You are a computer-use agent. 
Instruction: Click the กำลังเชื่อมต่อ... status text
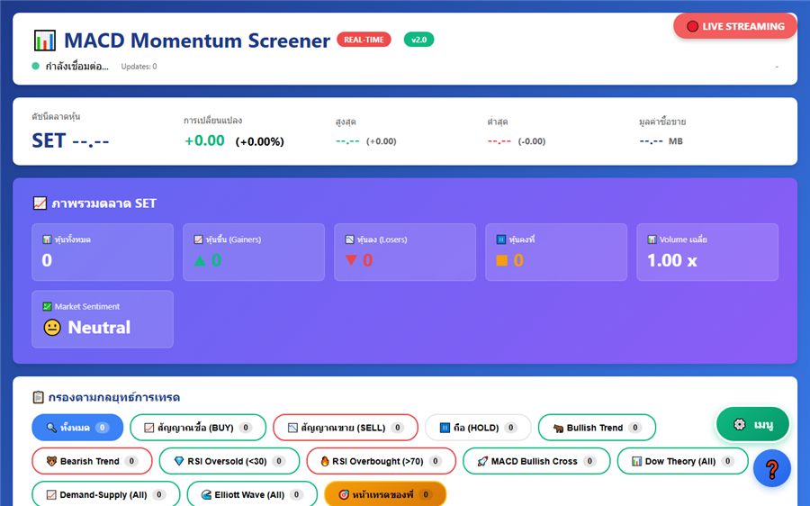(77, 66)
